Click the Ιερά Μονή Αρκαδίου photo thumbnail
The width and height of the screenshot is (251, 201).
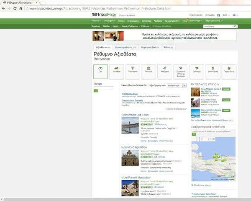pyautogui.click(x=130, y=158)
